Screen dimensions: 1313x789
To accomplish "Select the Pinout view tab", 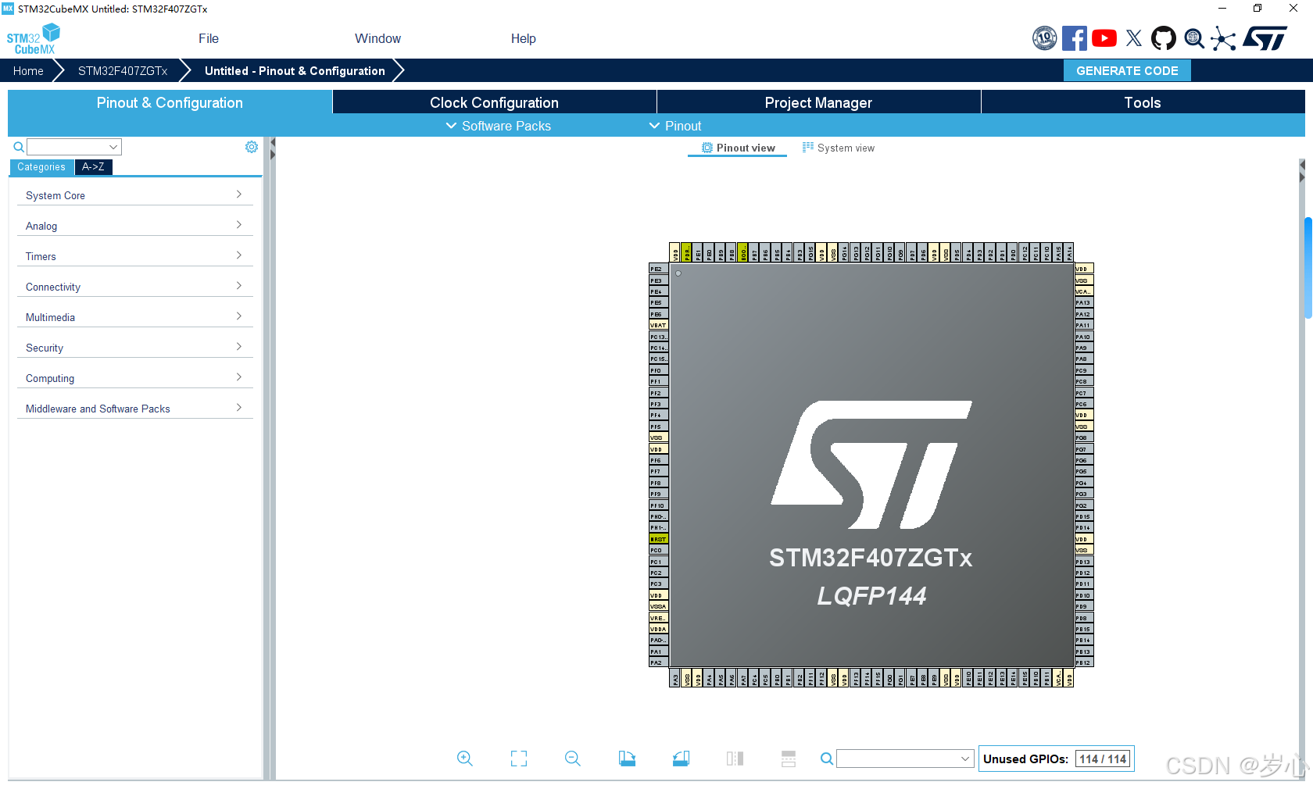I will point(738,148).
